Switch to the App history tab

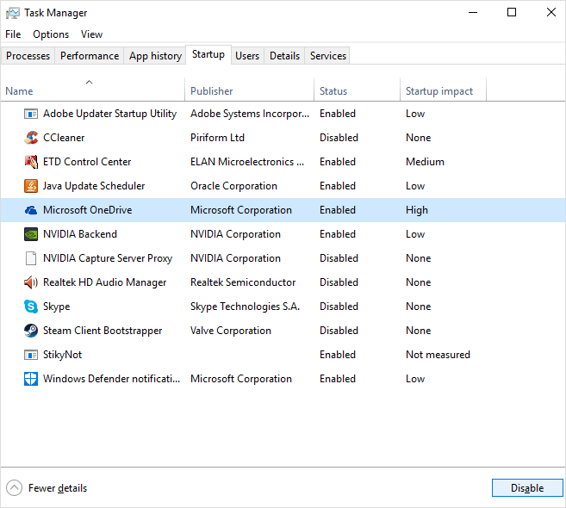(155, 56)
